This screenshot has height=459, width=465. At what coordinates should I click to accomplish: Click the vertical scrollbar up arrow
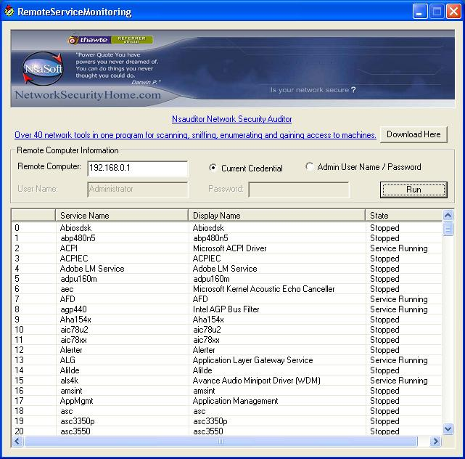tap(448, 216)
